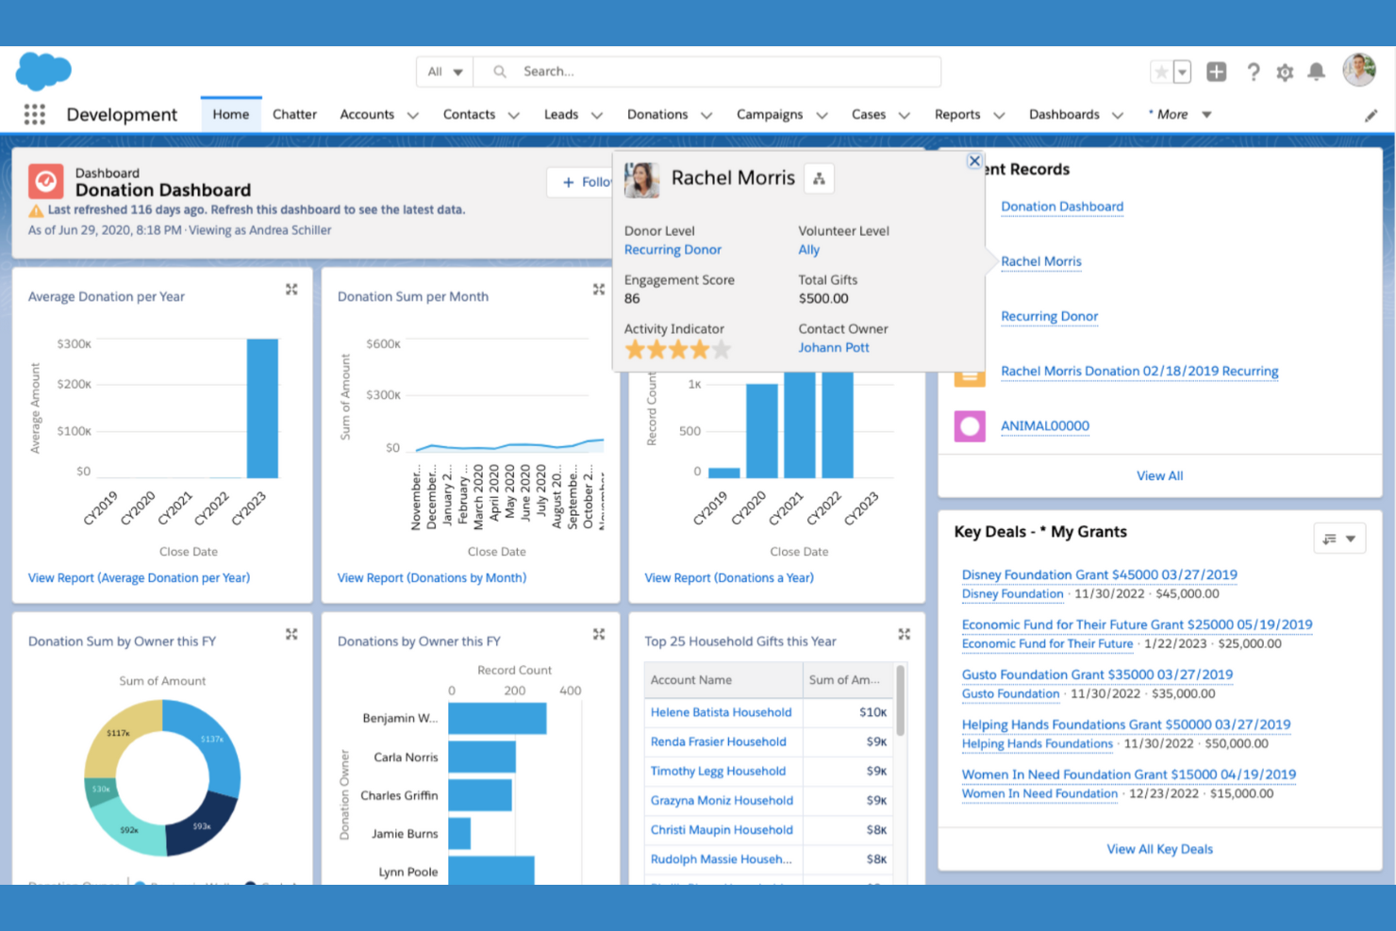Open the global quick-create plus icon

[x=1216, y=71]
